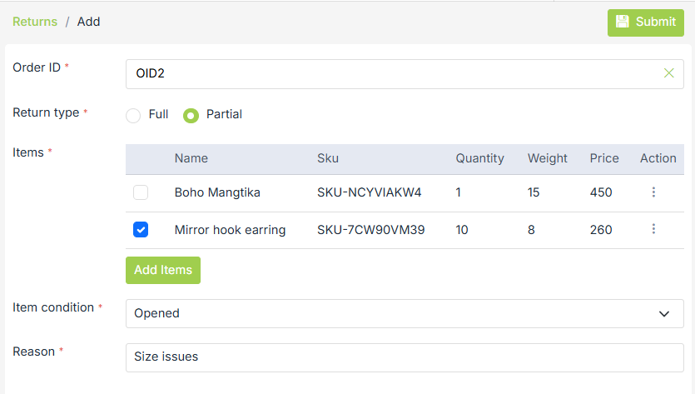Submit the return form
This screenshot has width=695, height=394.
(646, 22)
